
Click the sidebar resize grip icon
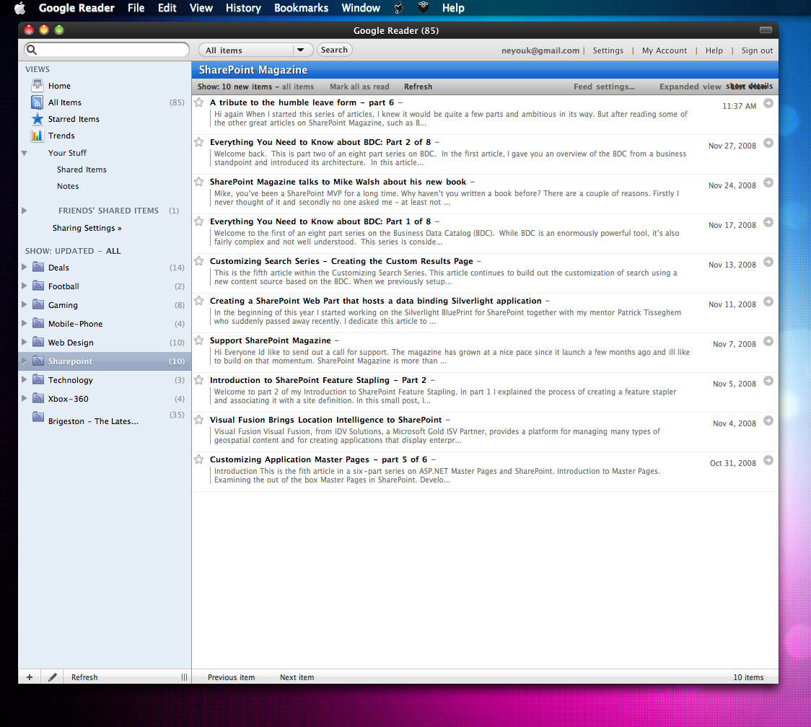(x=184, y=677)
